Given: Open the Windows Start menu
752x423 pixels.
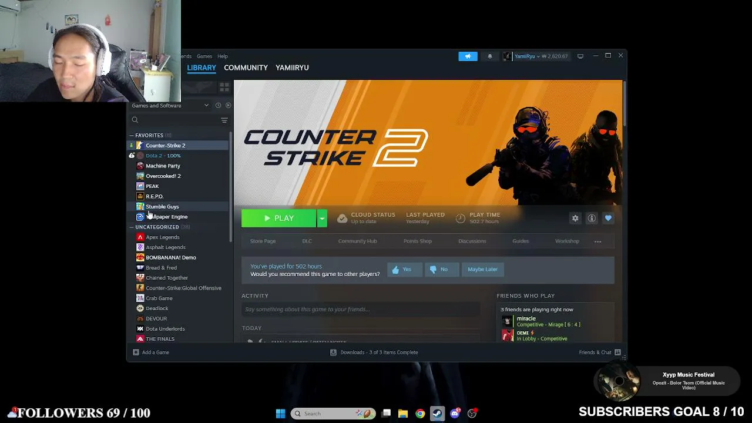Looking at the screenshot, I should pos(280,414).
